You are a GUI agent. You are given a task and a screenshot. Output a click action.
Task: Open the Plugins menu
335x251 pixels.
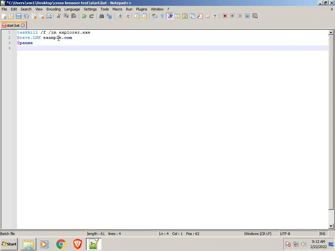(141, 9)
